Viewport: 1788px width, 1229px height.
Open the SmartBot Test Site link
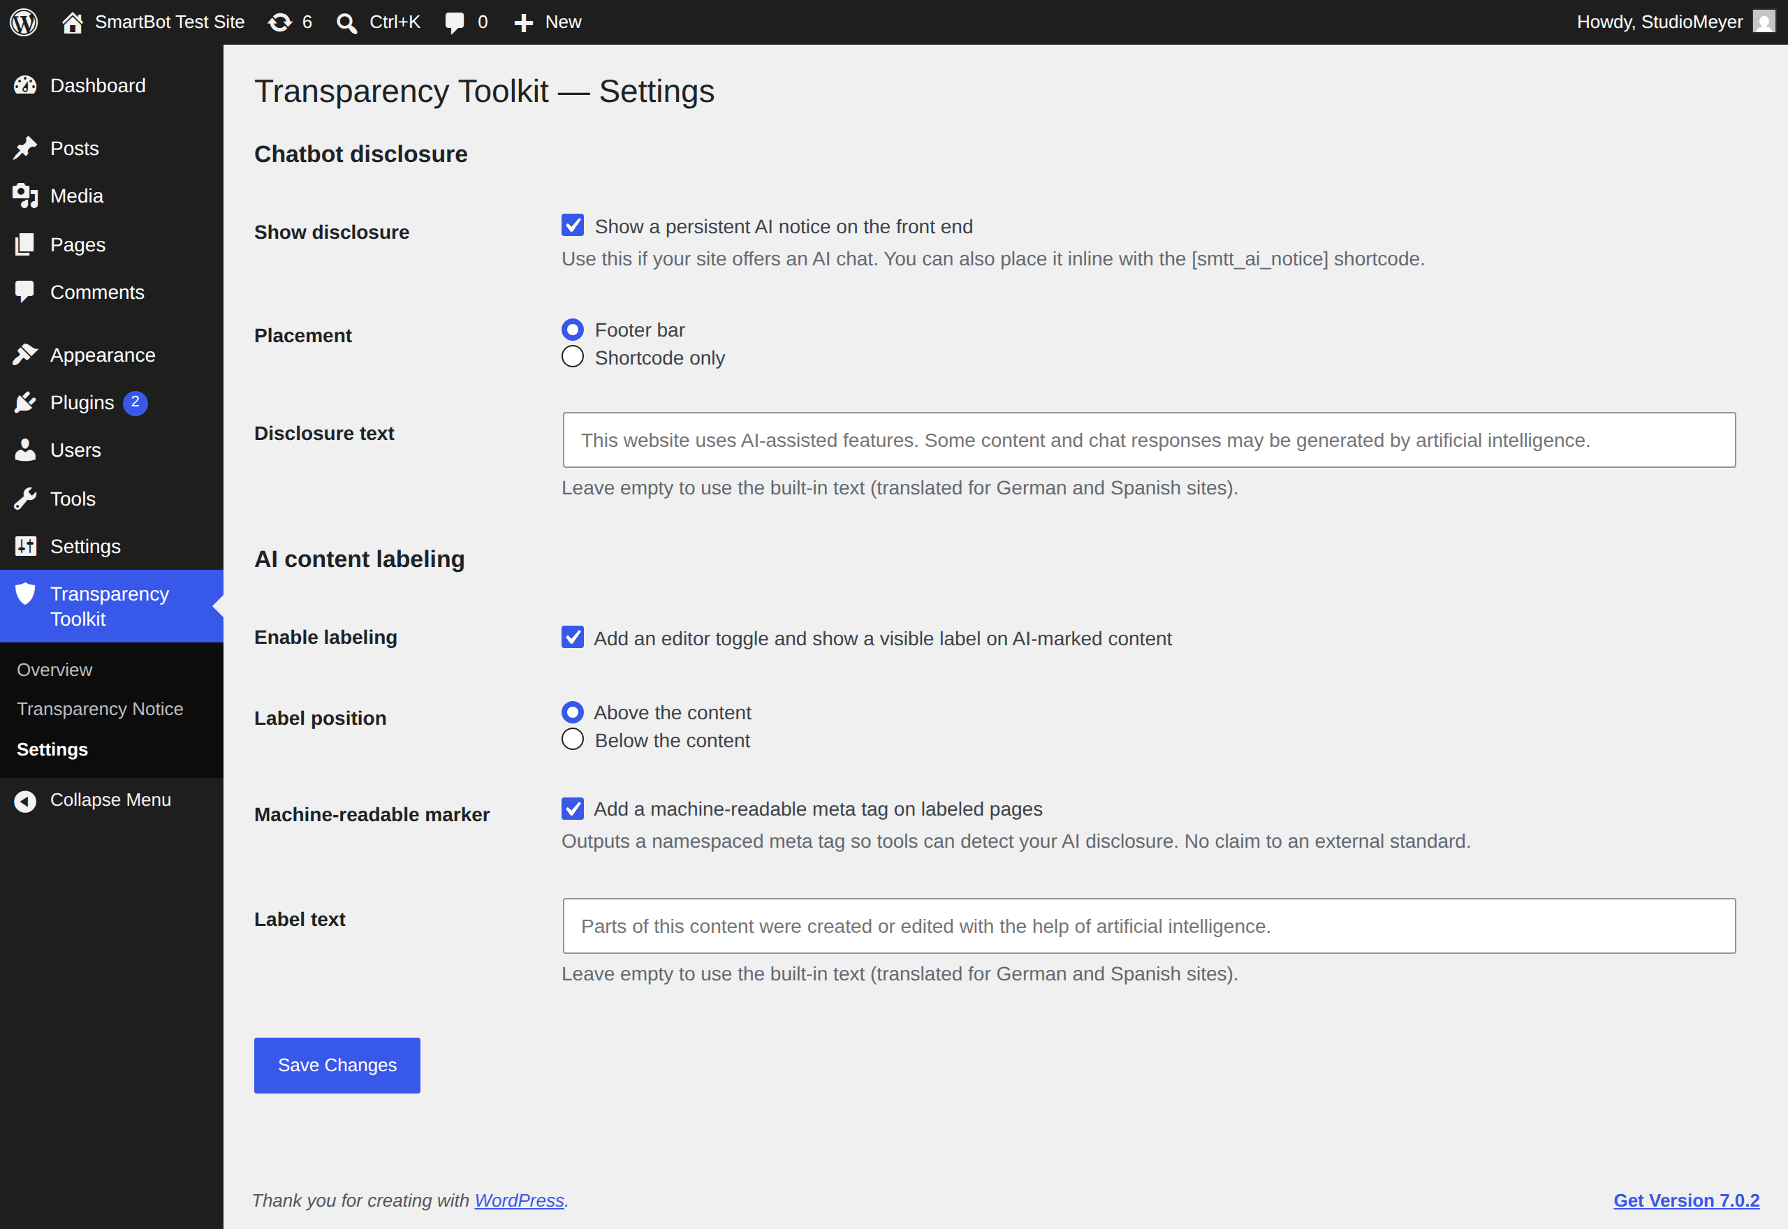click(170, 22)
